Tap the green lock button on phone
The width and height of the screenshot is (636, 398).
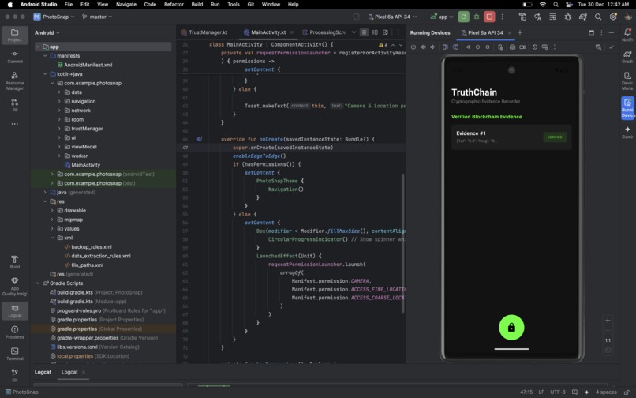pyautogui.click(x=511, y=328)
